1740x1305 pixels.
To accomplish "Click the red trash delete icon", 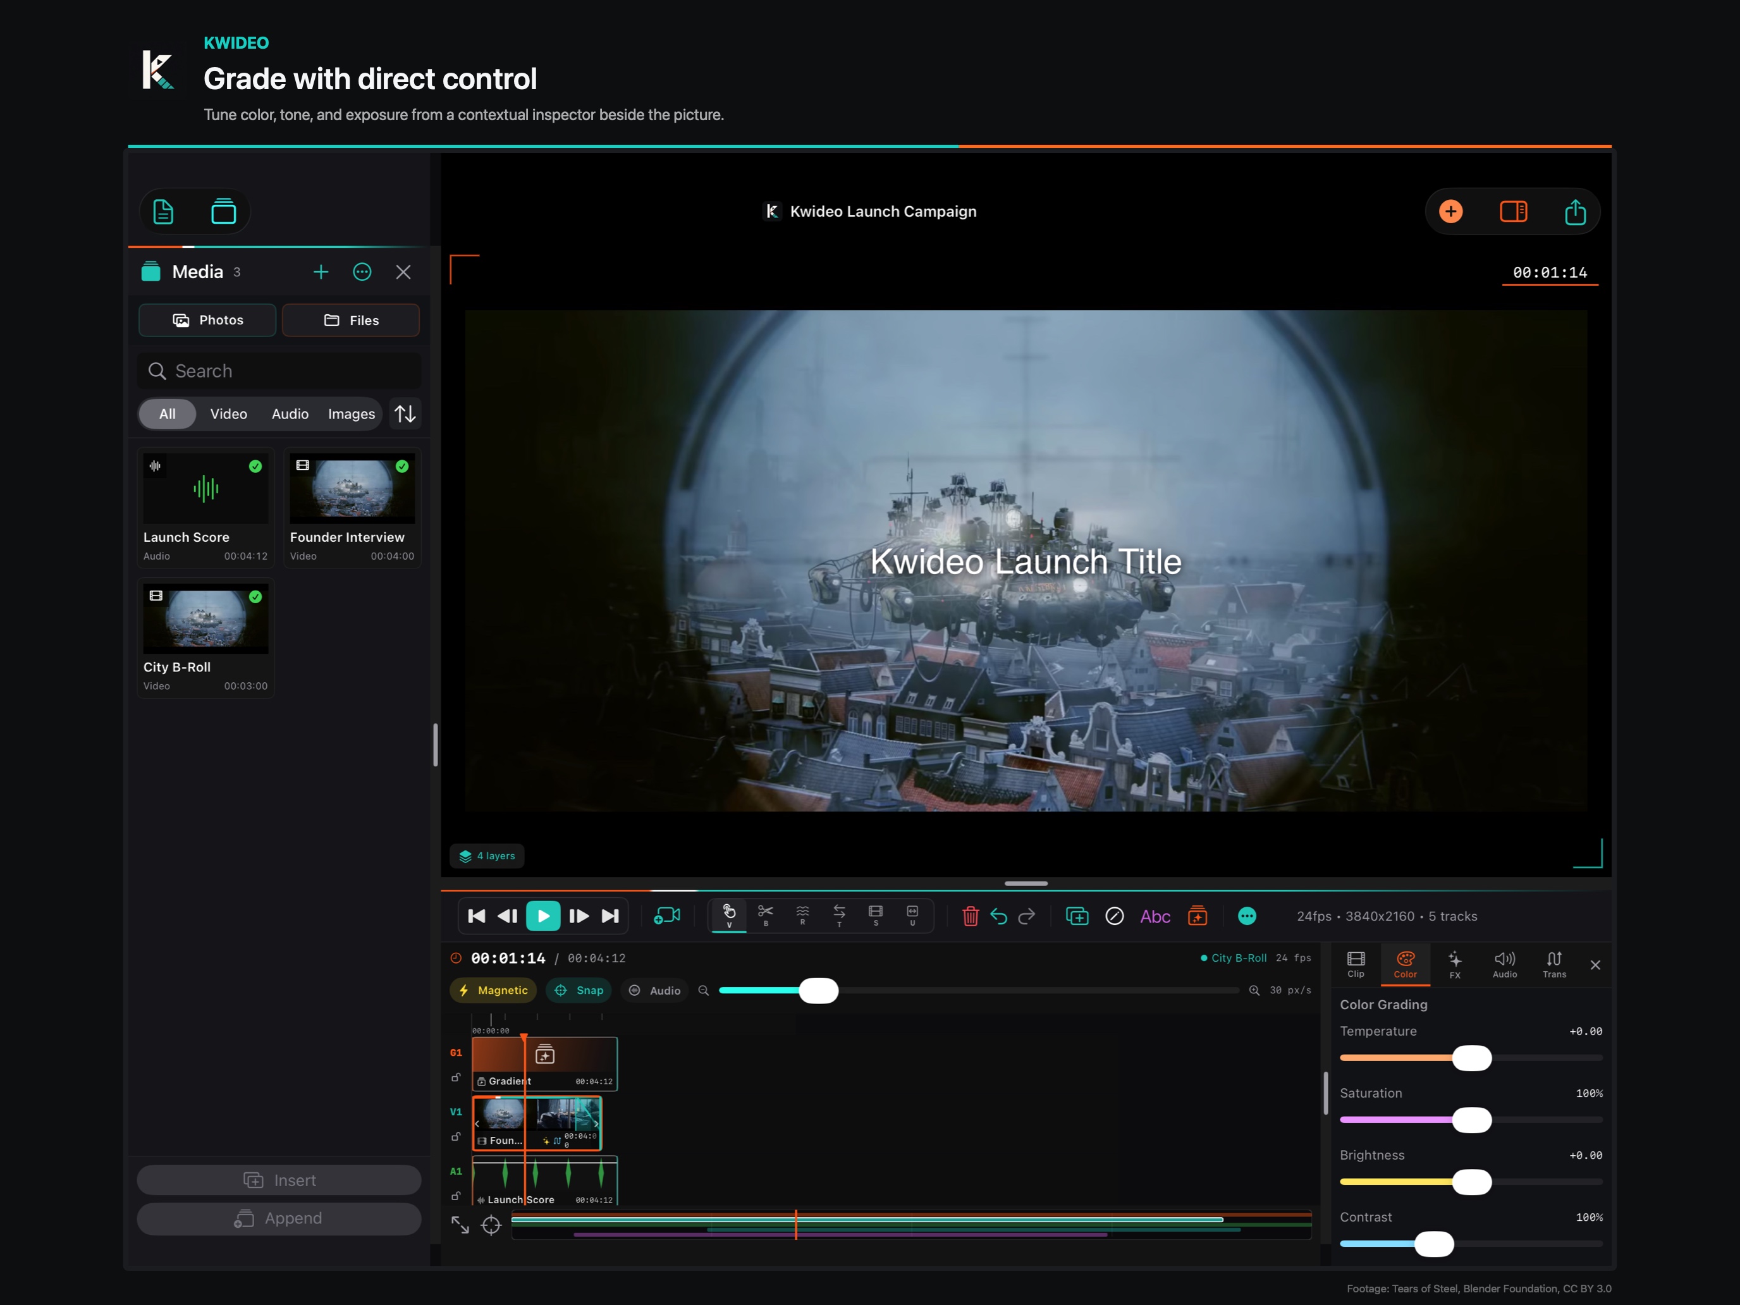I will point(970,916).
